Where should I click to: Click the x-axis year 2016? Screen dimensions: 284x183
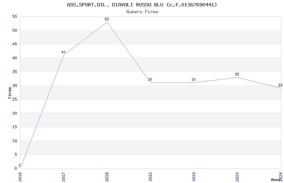tap(20, 177)
